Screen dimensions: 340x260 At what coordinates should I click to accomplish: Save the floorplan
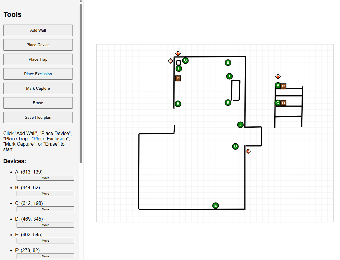38,117
